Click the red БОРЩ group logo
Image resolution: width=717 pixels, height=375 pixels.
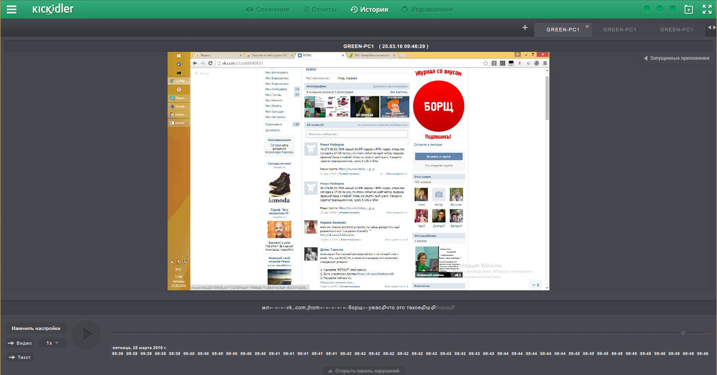(x=439, y=106)
